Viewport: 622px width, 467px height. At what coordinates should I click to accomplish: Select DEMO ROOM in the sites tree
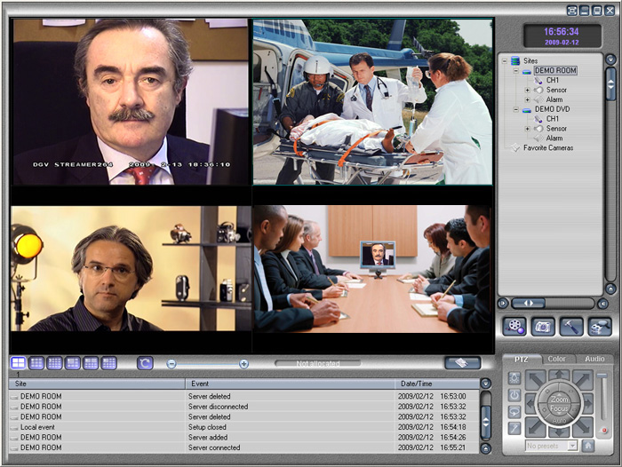555,70
